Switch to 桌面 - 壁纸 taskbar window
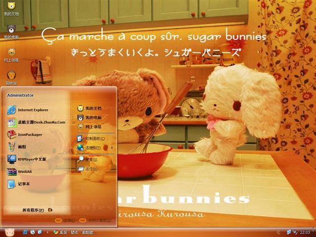This screenshot has height=237, width=316. [x=75, y=233]
